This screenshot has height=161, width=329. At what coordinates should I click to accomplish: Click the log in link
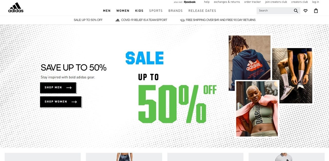tap(316, 2)
